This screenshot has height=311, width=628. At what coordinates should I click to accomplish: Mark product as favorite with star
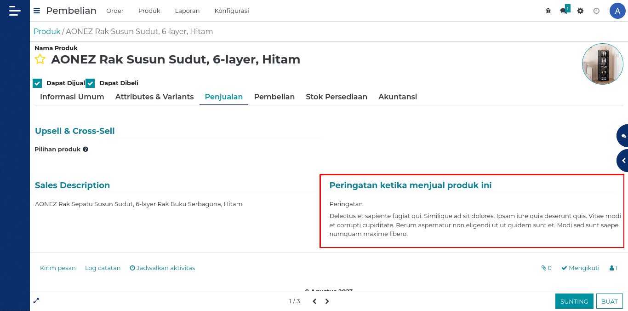click(x=40, y=59)
